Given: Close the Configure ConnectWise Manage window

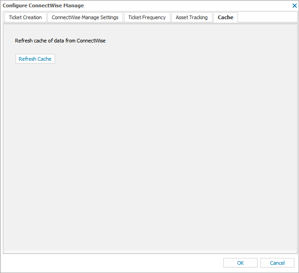Looking at the screenshot, I should point(294,6).
